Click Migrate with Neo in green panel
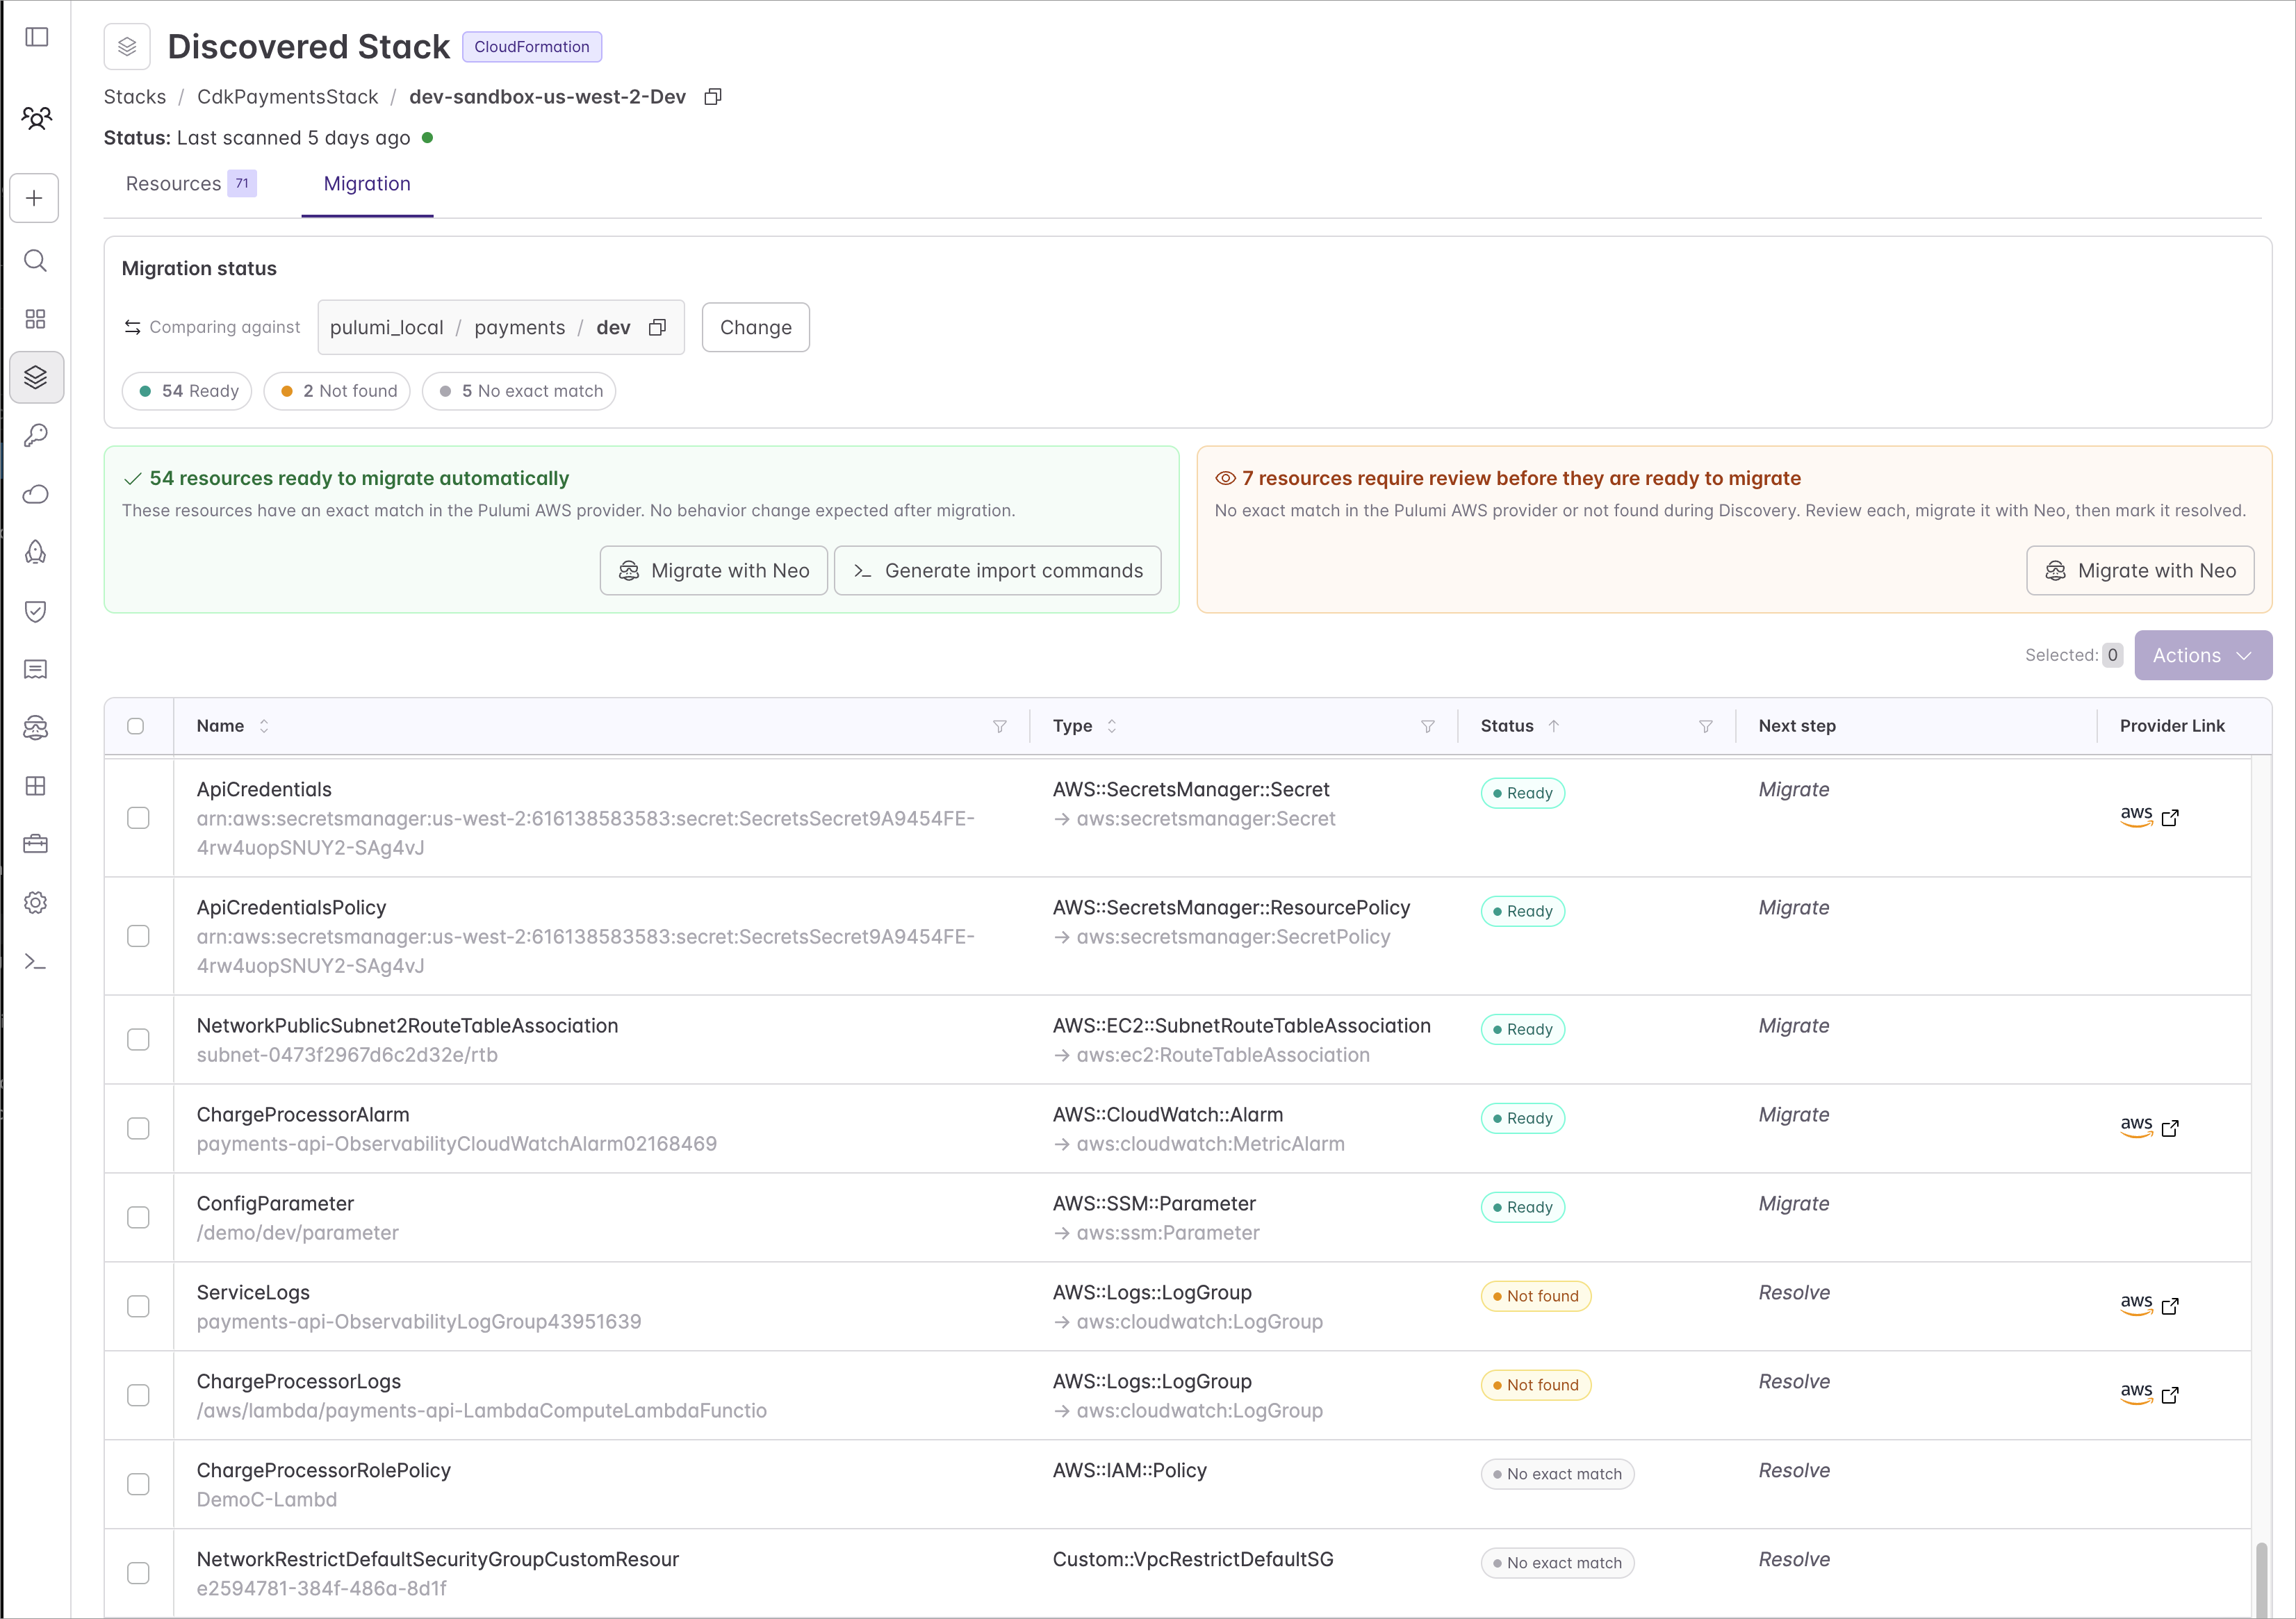Screen dimensions: 2296x1619 coord(714,570)
